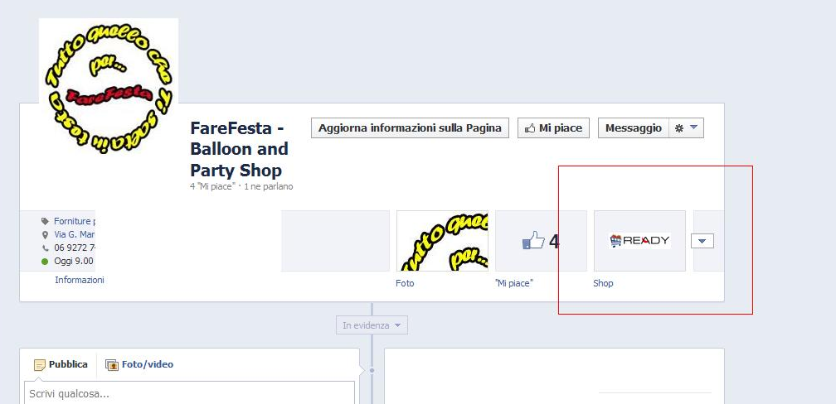Image resolution: width=836 pixels, height=404 pixels.
Task: Send a message via Messaggio button
Action: point(634,128)
